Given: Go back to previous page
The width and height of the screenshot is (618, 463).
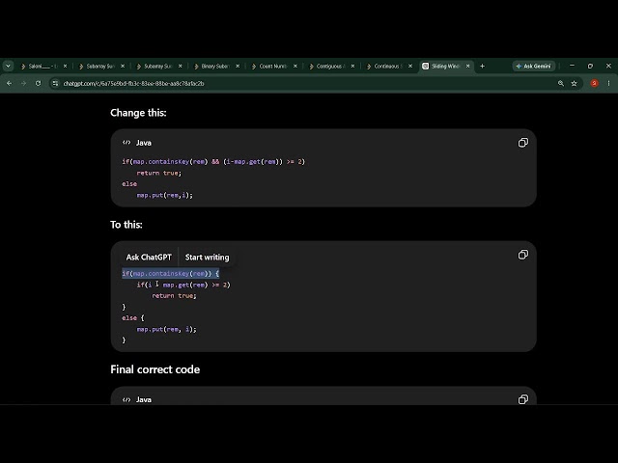Looking at the screenshot, I should pos(9,84).
